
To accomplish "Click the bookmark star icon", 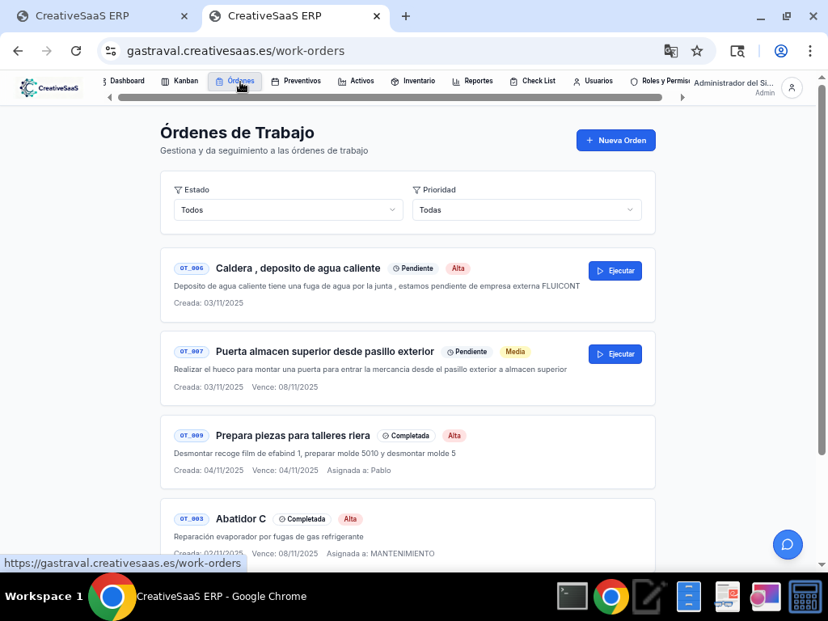I will click(697, 50).
